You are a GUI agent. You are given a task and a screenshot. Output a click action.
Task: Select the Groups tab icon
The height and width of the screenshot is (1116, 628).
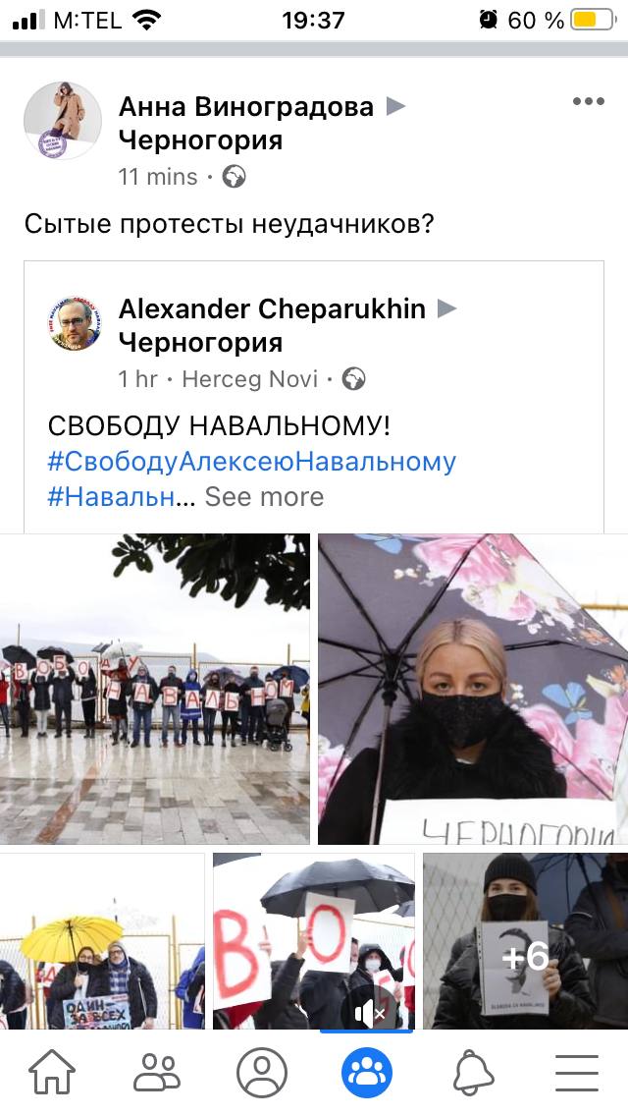pos(367,1072)
